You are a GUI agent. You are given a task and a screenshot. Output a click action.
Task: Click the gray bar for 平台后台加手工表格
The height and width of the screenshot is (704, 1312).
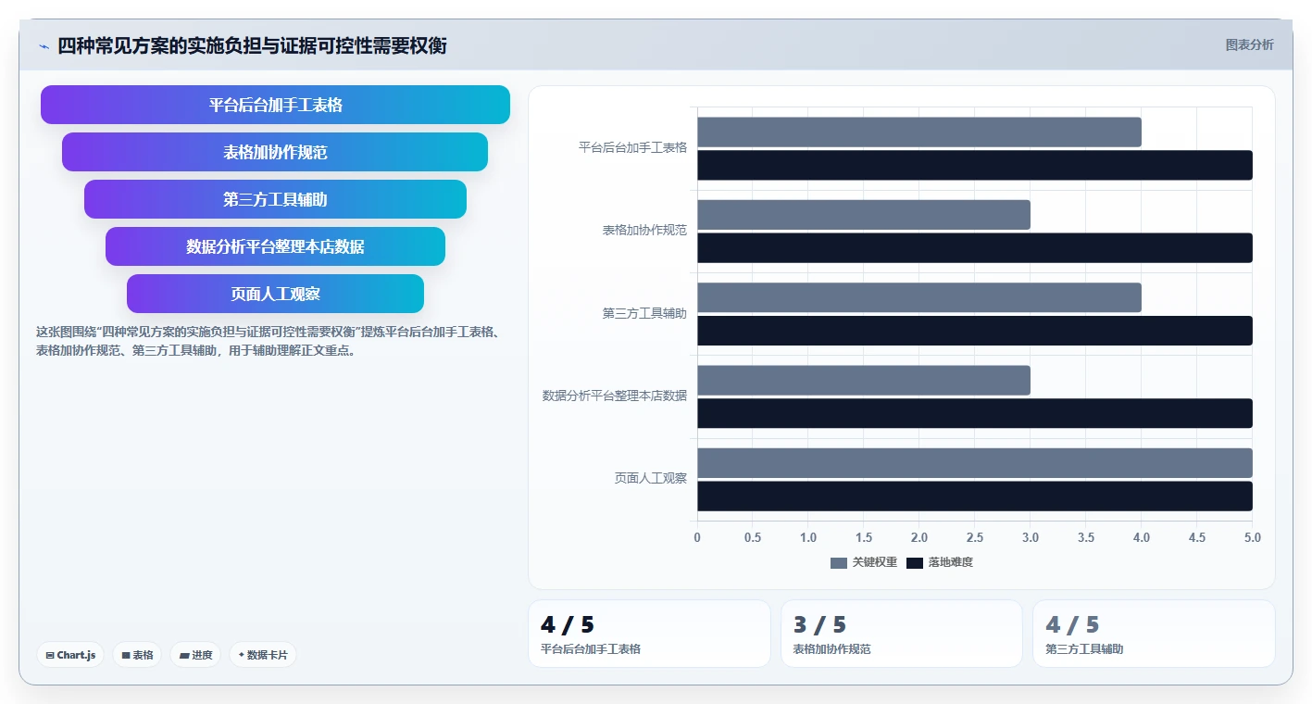[x=919, y=132]
